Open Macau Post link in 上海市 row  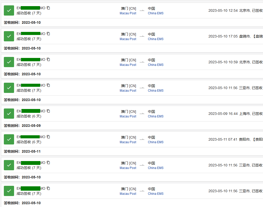tap(128, 116)
